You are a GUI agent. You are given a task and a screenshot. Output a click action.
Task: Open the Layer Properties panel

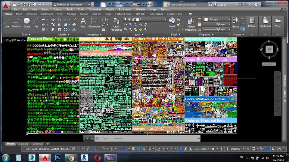click(x=116, y=24)
